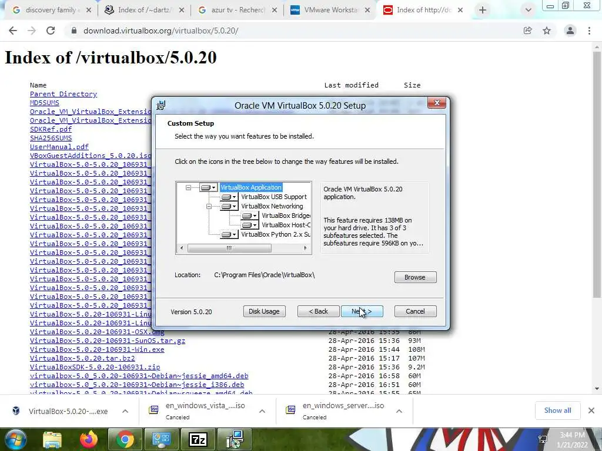Close the downloads bar
Viewport: 602px width, 451px height.
click(x=591, y=410)
